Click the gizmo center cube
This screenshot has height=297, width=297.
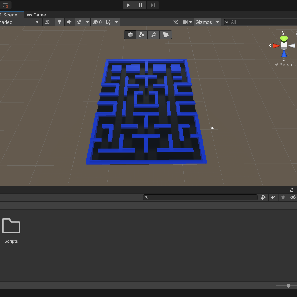[284, 45]
